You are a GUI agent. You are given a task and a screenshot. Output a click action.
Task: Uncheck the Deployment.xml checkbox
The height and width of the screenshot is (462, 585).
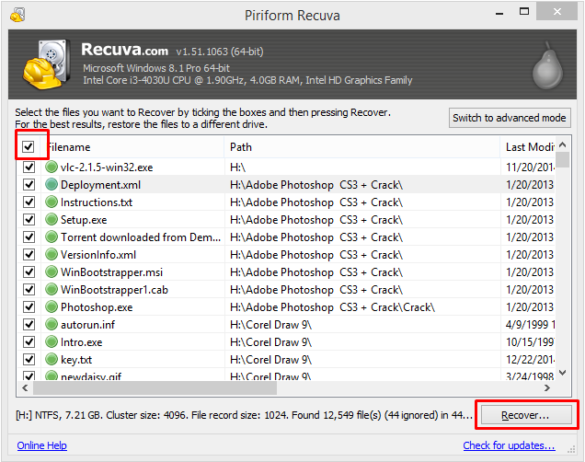[x=29, y=184]
